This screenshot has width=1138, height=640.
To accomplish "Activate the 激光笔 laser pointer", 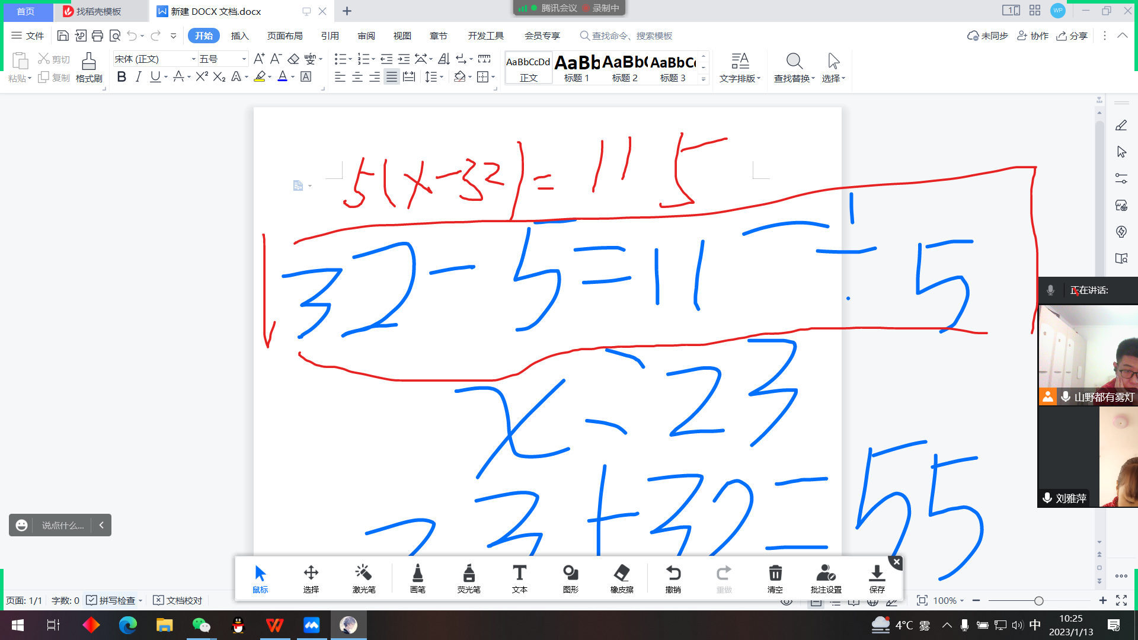I will 363,579.
